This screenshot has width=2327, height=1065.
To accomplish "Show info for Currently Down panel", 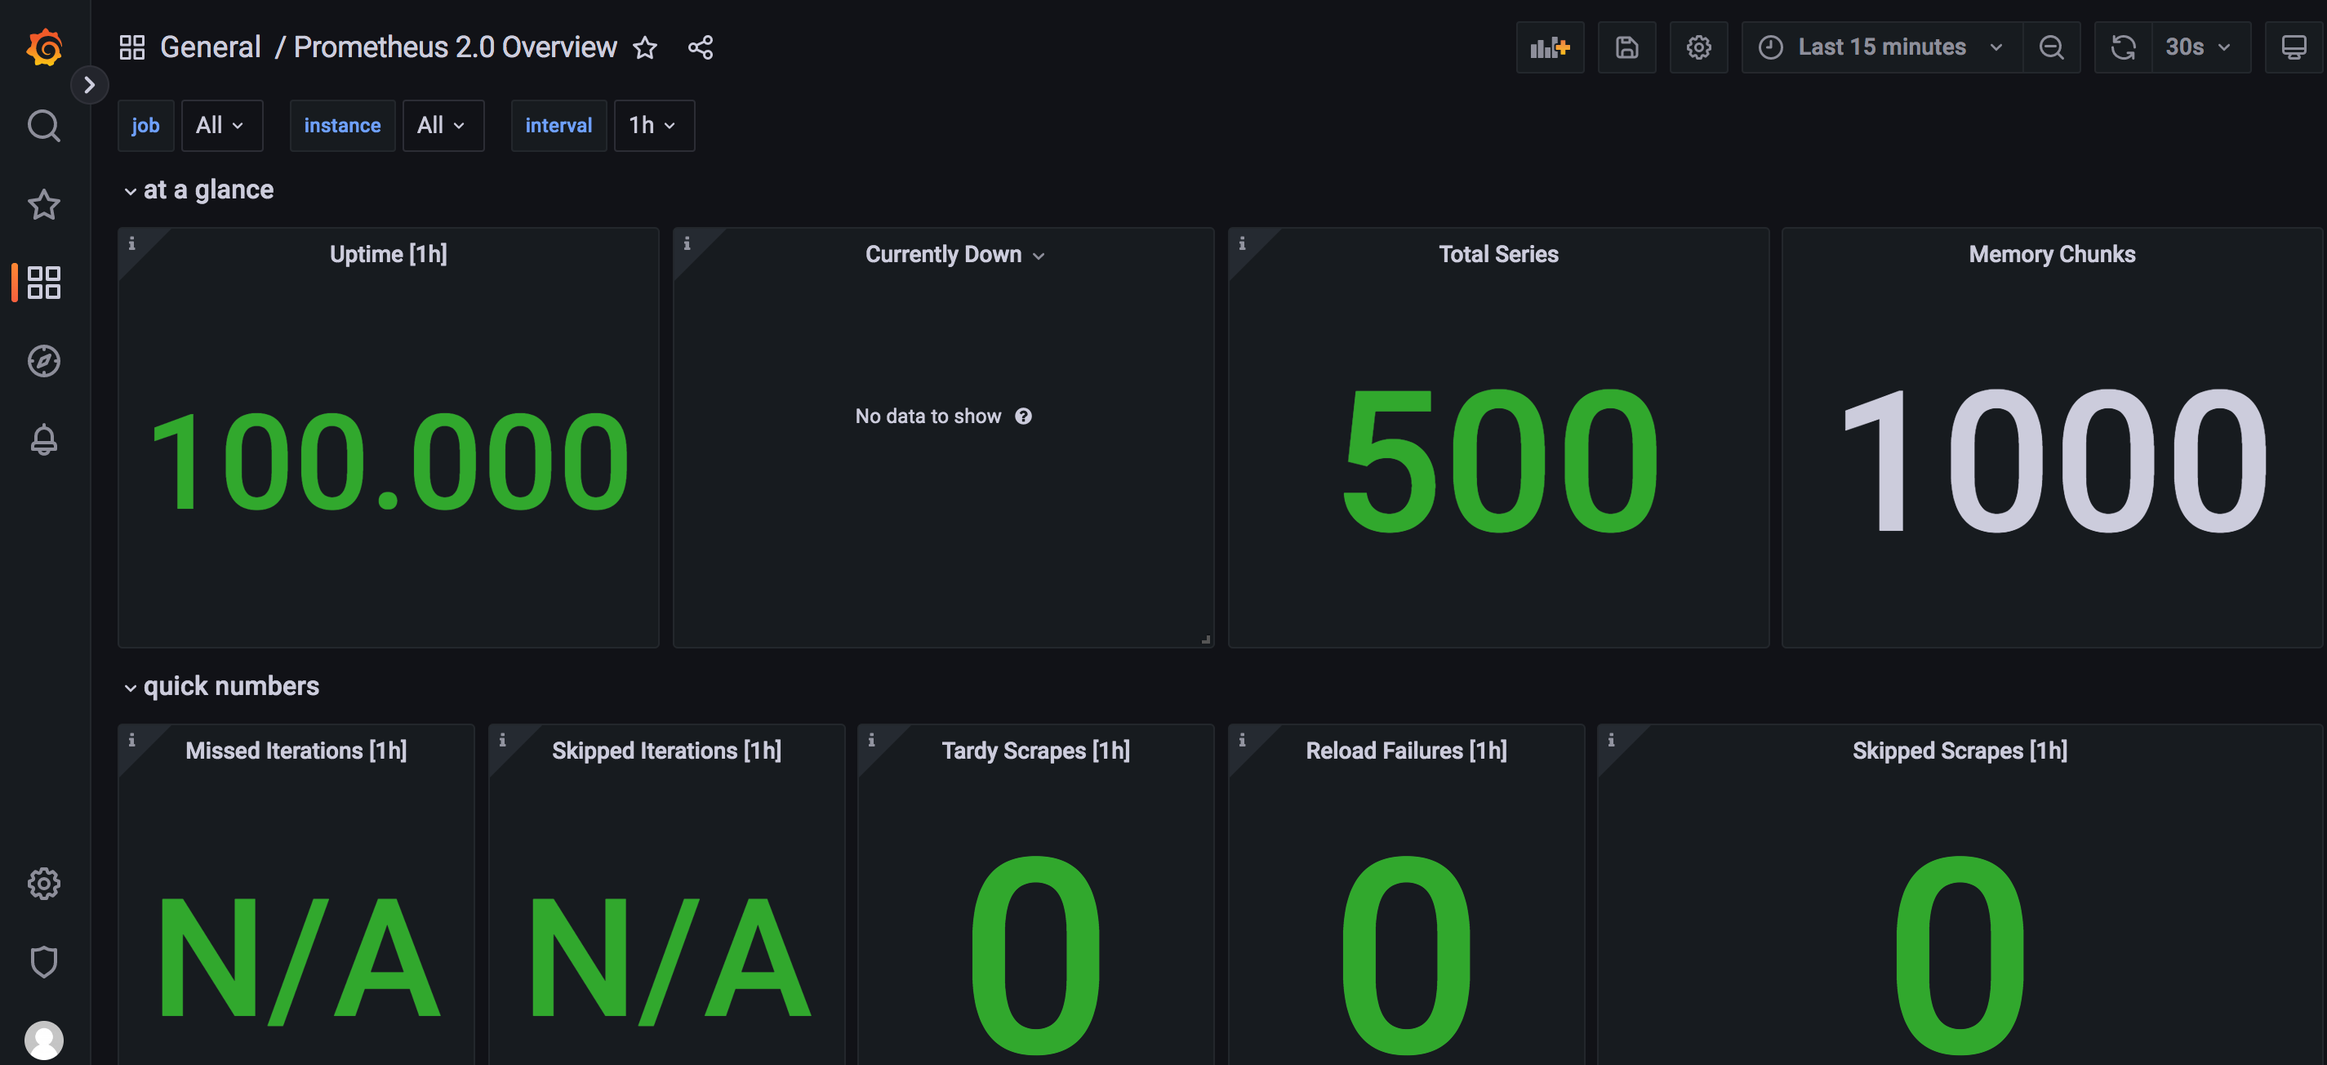I will (x=687, y=243).
